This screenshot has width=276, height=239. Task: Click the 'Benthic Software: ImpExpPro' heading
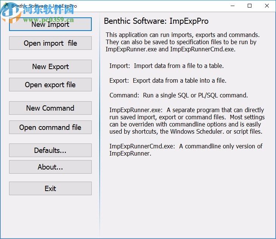[x=156, y=21]
